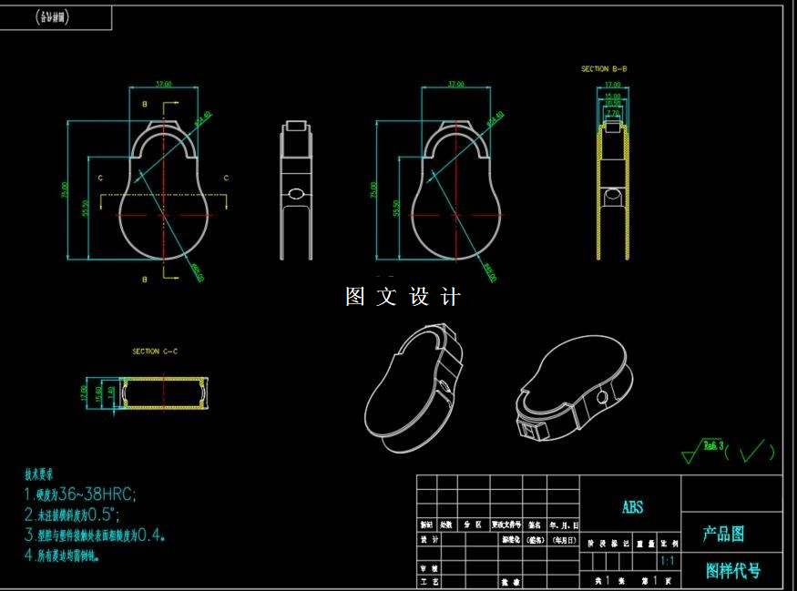Click the '重量' cell in title block
Viewport: 797px width, 591px height.
coord(645,544)
